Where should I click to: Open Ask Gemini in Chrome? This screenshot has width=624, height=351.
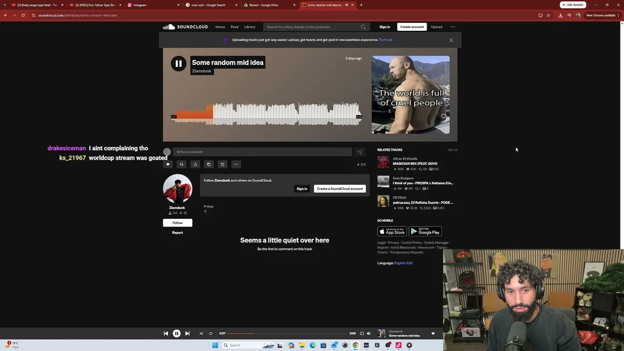pos(573,5)
